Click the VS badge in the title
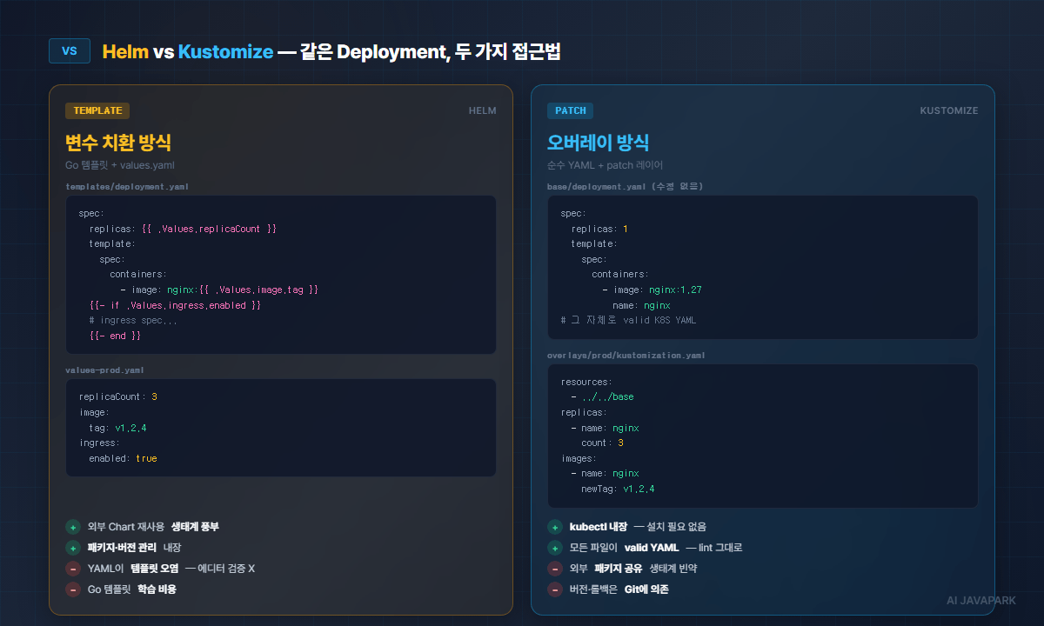This screenshot has width=1044, height=626. [70, 51]
